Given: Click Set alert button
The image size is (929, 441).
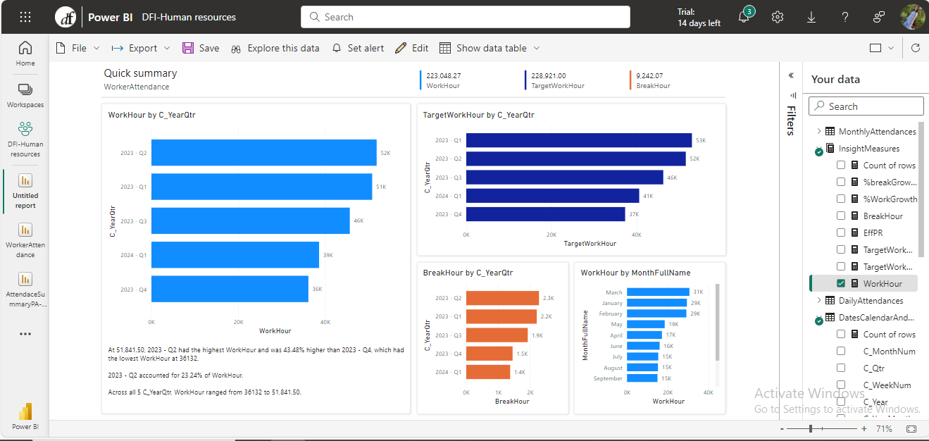Looking at the screenshot, I should (358, 48).
